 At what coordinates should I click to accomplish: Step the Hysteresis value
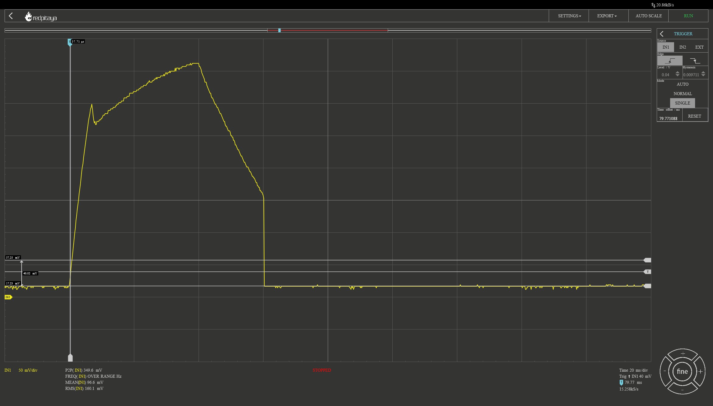point(703,74)
